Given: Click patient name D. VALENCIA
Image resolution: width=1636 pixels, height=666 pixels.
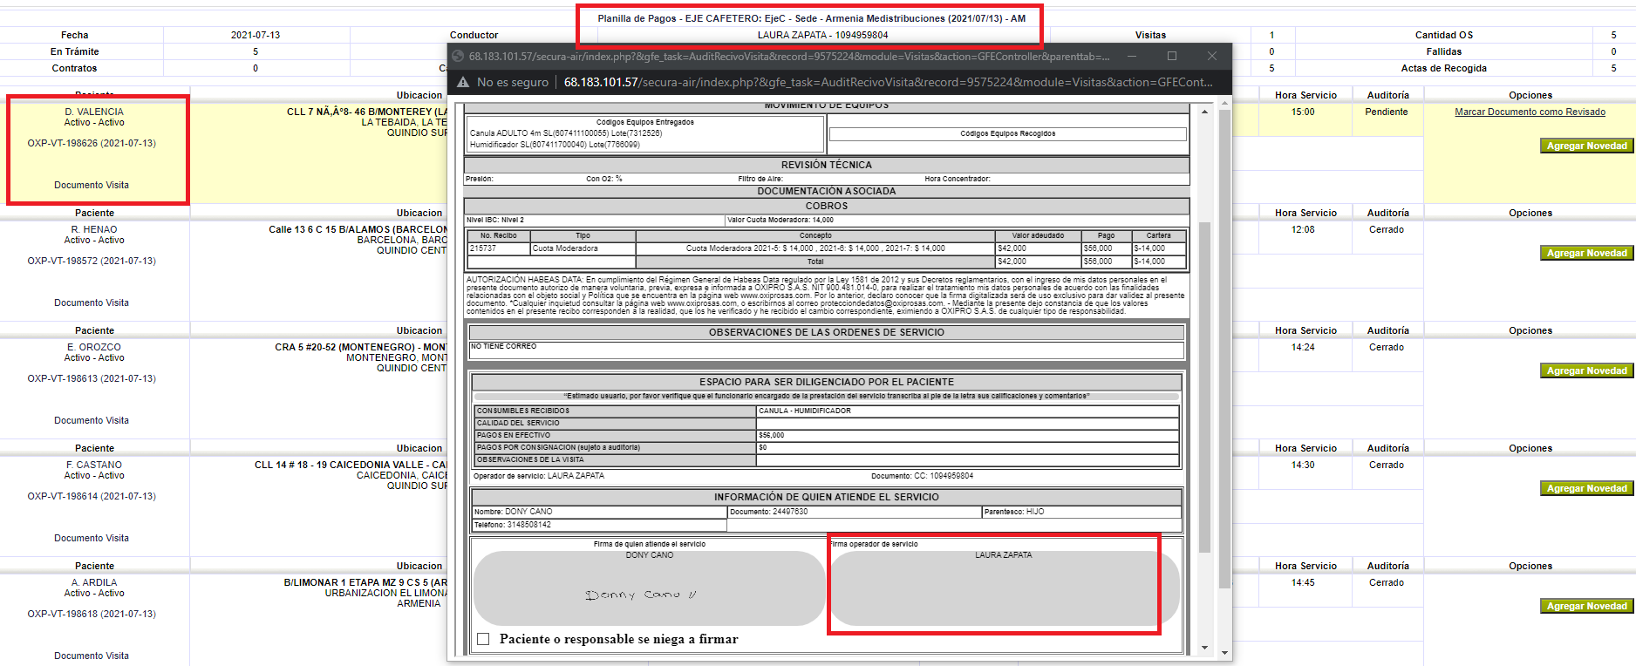Looking at the screenshot, I should tap(94, 112).
